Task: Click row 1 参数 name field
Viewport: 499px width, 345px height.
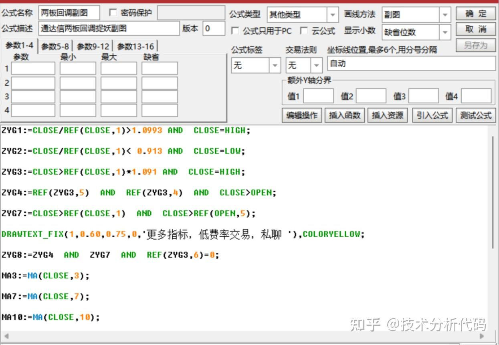Action: (x=33, y=69)
